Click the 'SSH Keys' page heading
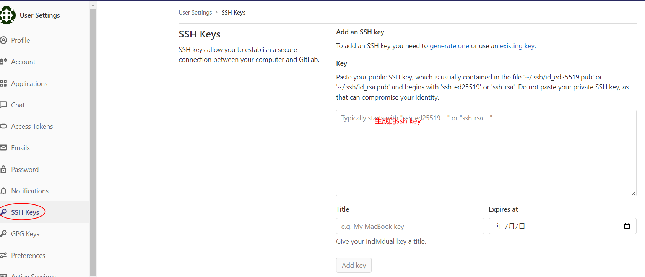The height and width of the screenshot is (277, 645). tap(200, 34)
